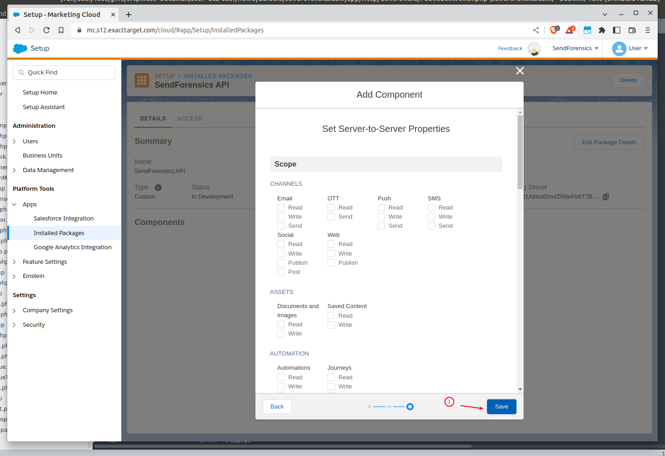
Task: Click the Einstein mascot avatar icon
Action: [x=534, y=48]
